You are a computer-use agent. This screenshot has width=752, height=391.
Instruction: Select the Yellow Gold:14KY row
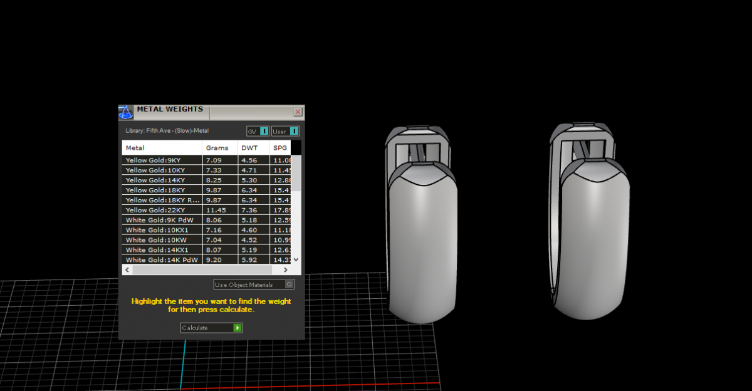[162, 180]
